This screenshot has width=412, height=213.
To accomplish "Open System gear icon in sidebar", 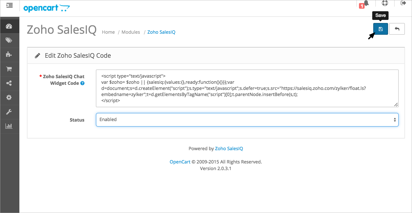I will point(9,98).
